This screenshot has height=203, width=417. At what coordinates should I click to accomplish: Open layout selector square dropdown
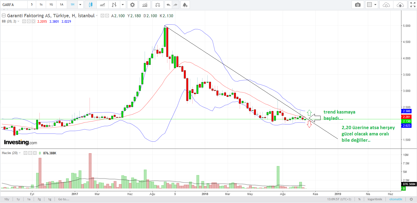coord(372,5)
